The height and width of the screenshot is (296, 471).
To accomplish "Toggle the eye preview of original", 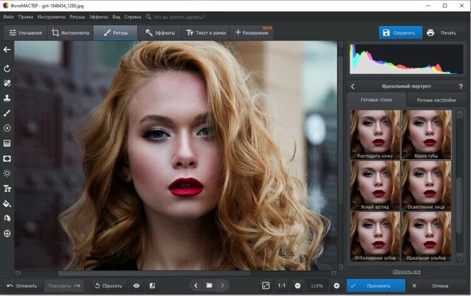I will pyautogui.click(x=136, y=286).
